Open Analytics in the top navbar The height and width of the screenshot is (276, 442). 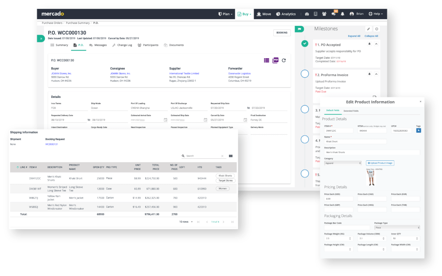pyautogui.click(x=286, y=14)
